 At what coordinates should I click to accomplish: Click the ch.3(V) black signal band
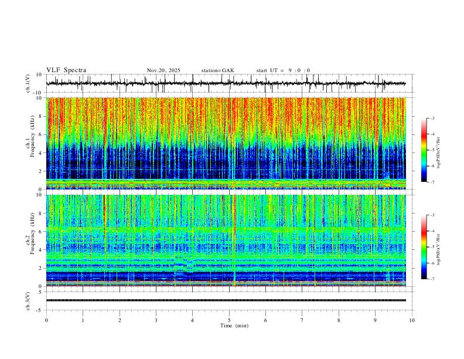(226, 300)
